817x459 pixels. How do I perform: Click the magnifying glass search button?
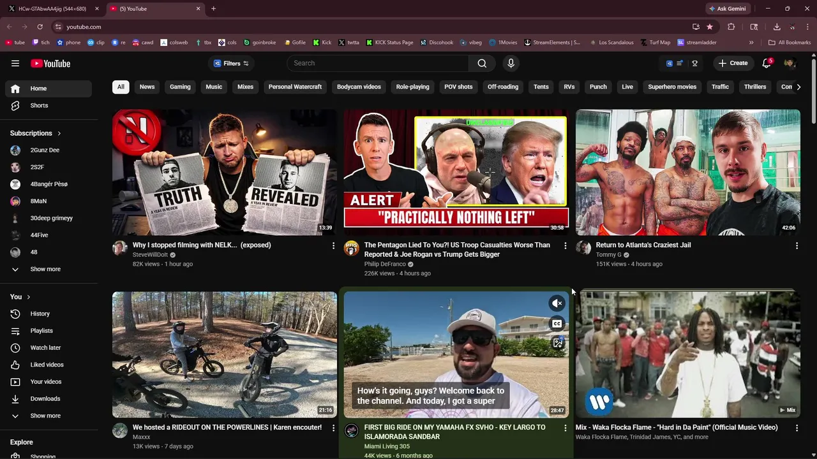[482, 63]
